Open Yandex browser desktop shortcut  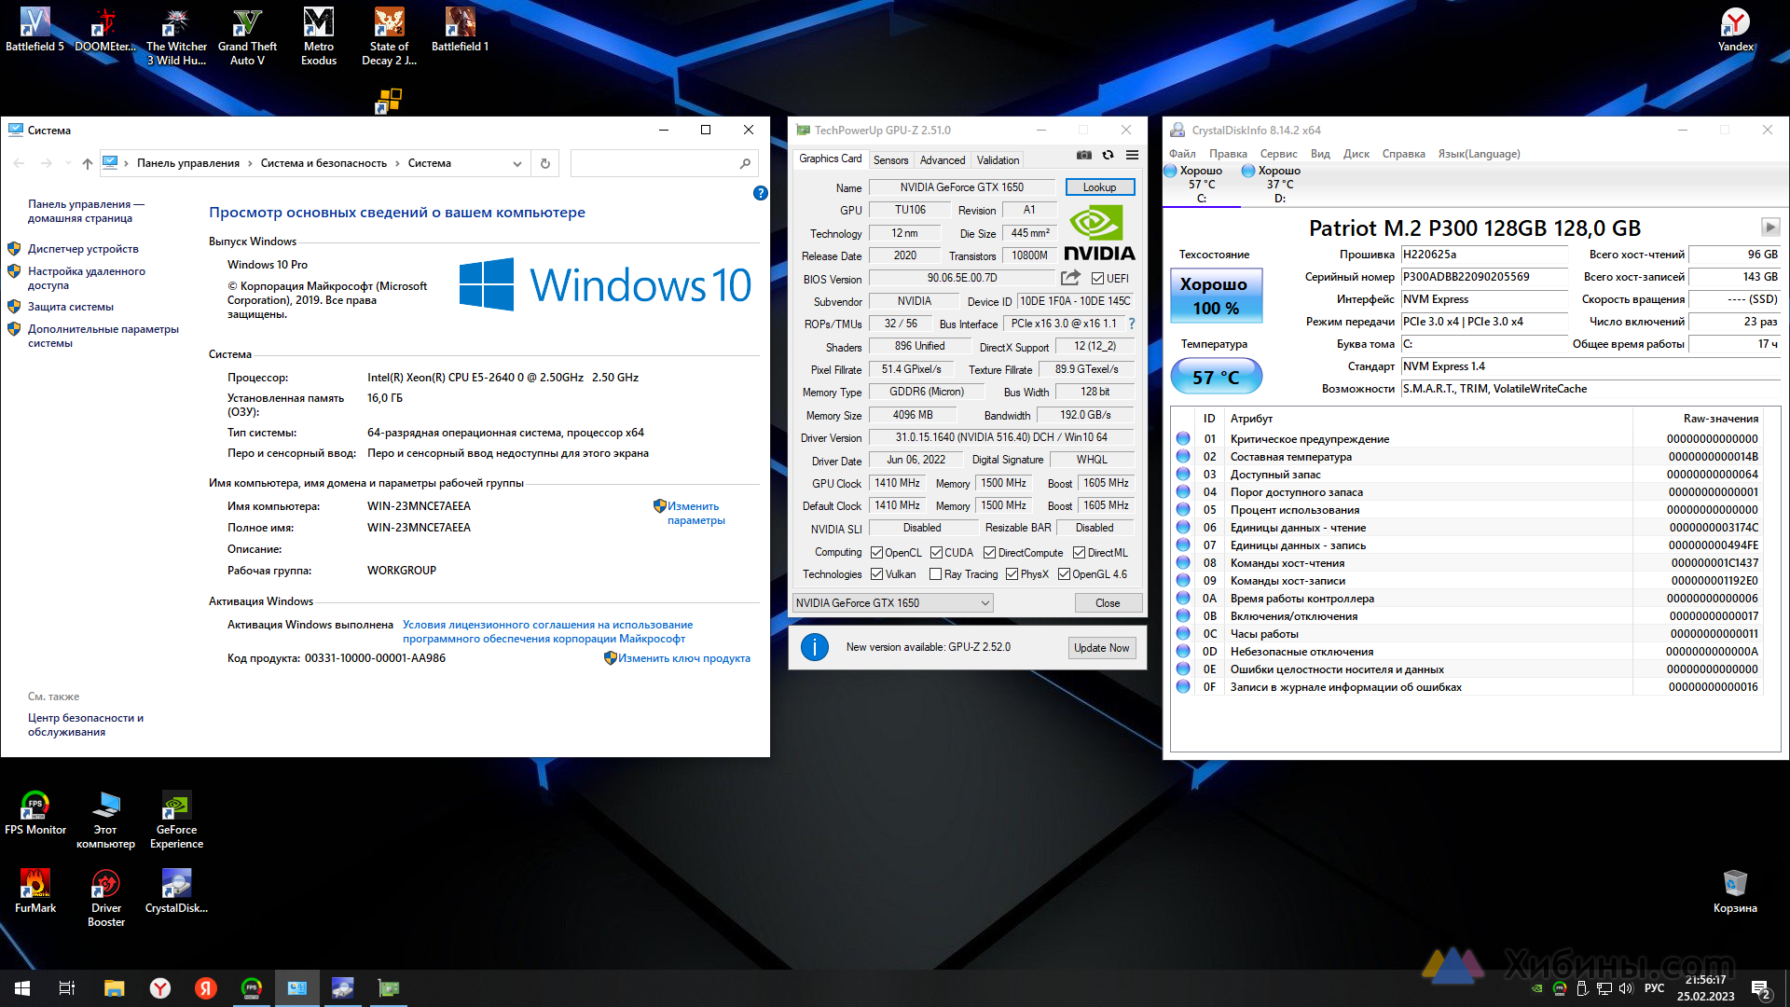point(1735,31)
